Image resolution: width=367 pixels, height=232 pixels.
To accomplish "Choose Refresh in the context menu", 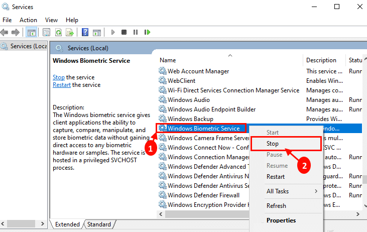I will (286, 206).
